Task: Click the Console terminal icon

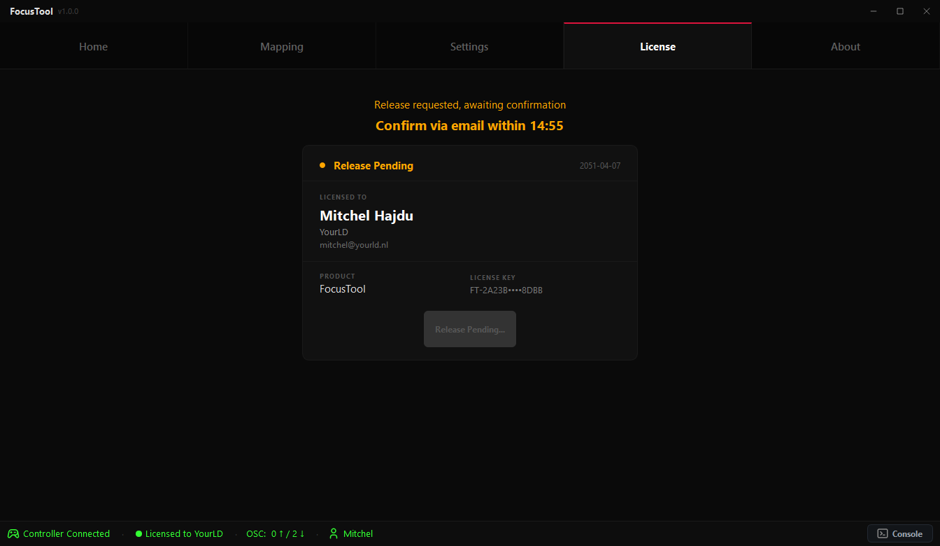Action: (x=883, y=533)
